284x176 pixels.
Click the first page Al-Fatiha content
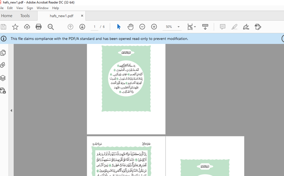[126, 78]
